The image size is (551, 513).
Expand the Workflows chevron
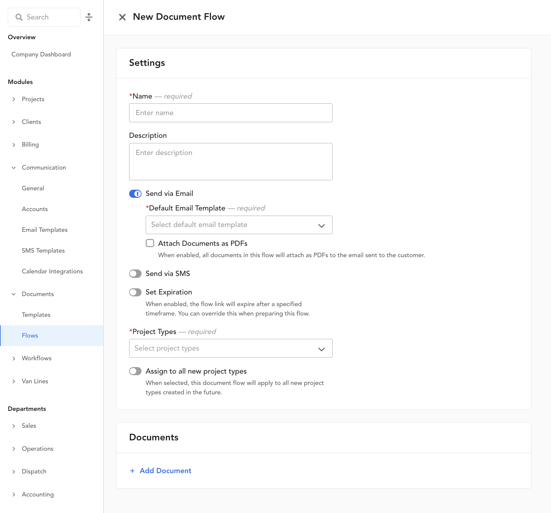tap(14, 359)
